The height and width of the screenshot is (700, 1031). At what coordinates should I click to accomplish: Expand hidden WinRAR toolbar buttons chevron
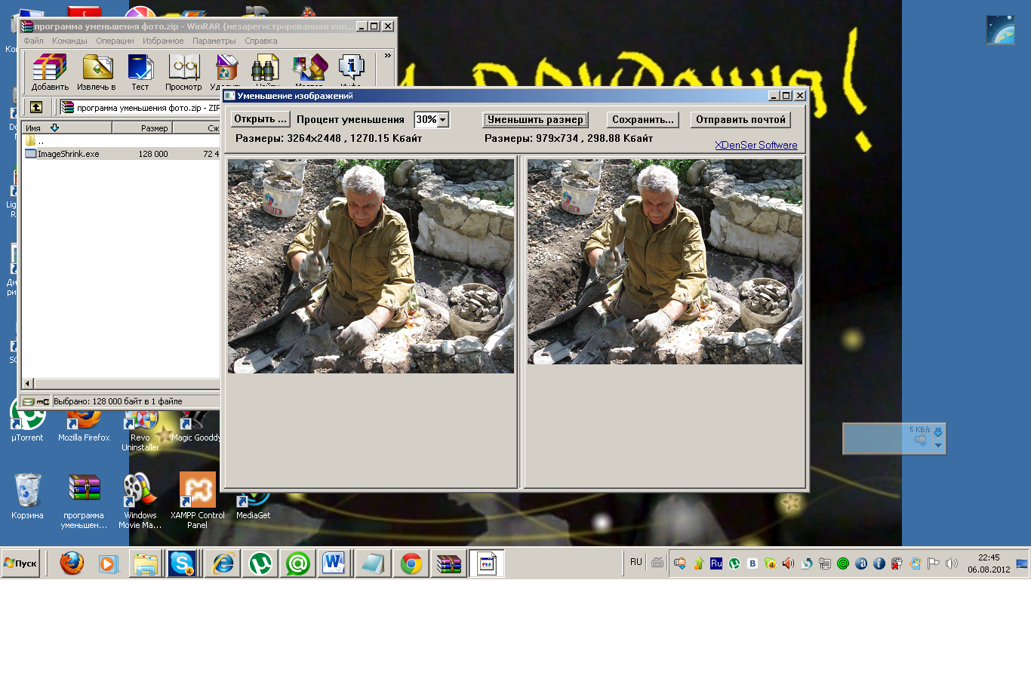[x=388, y=56]
